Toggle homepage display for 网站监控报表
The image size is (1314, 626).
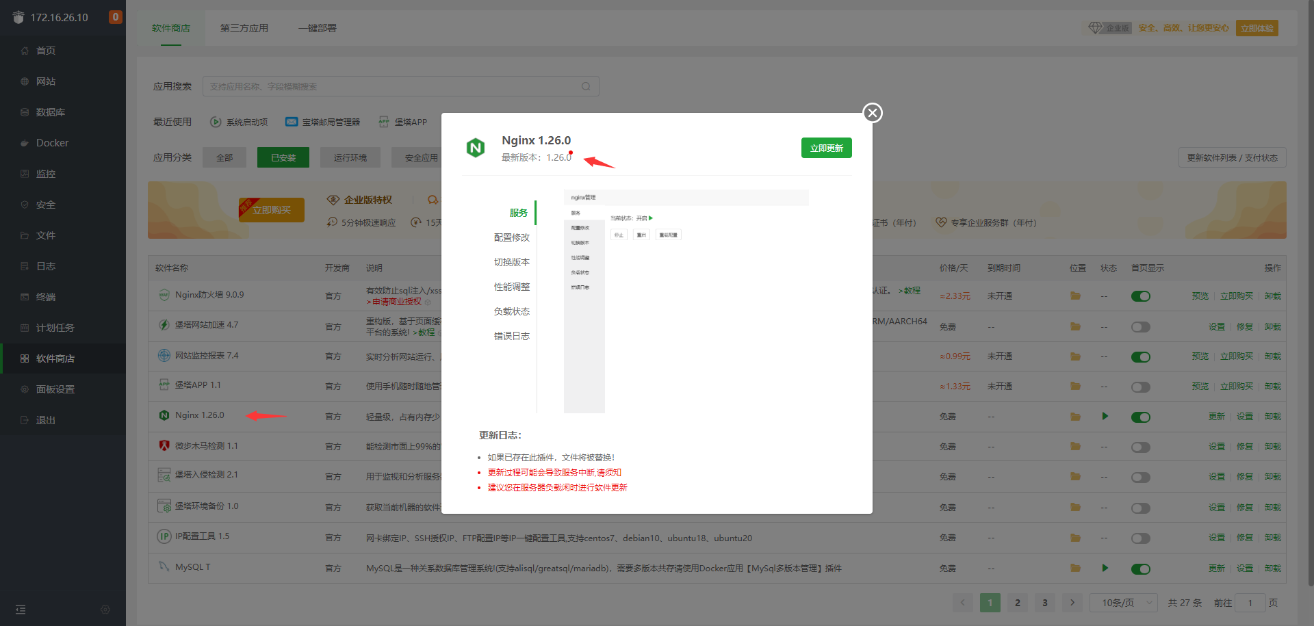coord(1141,357)
